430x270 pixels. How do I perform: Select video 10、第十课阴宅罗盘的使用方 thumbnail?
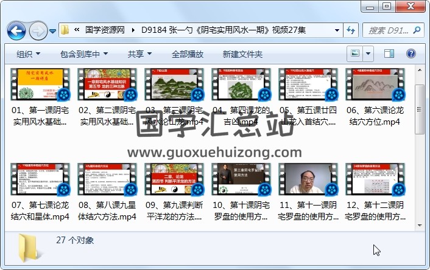(241, 179)
